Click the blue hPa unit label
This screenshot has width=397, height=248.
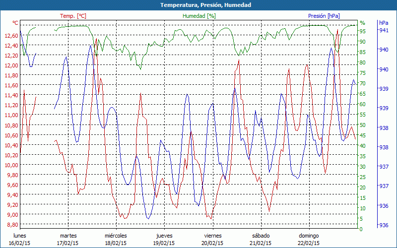click(x=384, y=23)
